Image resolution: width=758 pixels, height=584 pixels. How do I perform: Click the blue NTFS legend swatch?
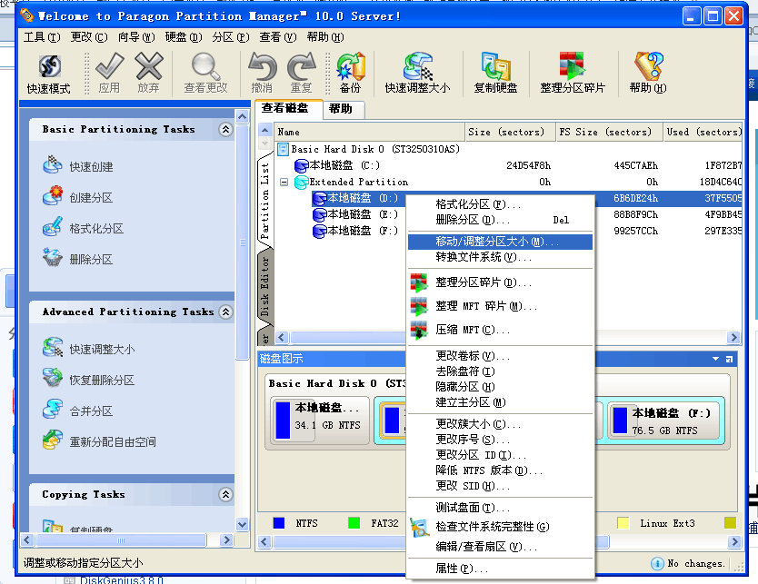point(279,523)
